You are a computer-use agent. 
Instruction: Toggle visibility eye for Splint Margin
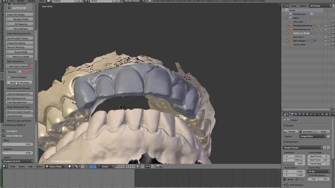(x=326, y=41)
